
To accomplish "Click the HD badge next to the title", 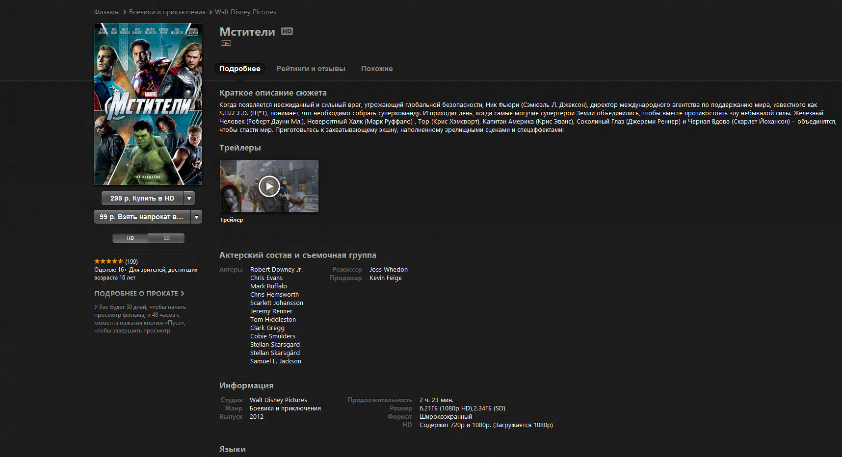I will 287,31.
